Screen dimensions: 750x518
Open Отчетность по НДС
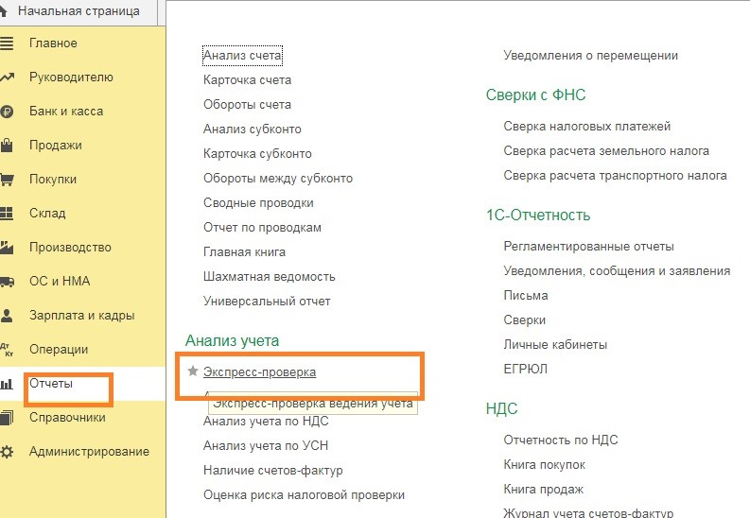(x=561, y=440)
